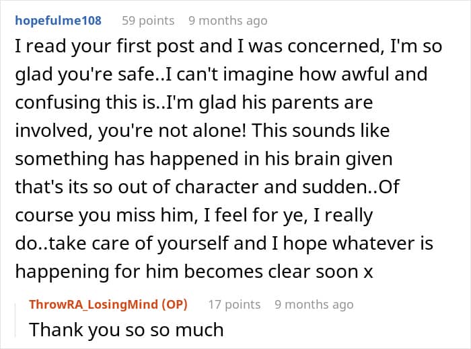Viewport: 471px width, 349px height.
Task: Click the line starting involved, you're not alone
Action: (x=203, y=131)
